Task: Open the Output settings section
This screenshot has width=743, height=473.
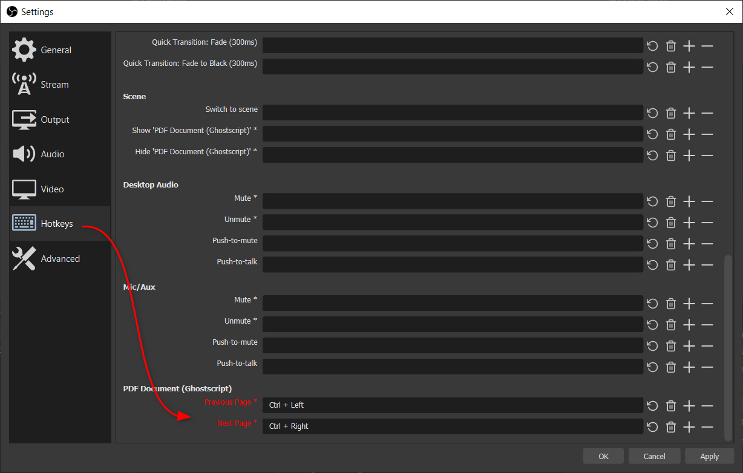Action: 54,119
